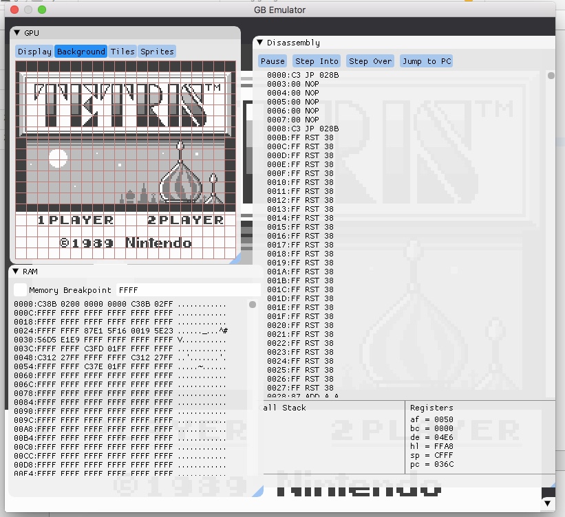
Task: Grab the Disassembly scrollbar handle
Action: [551, 76]
